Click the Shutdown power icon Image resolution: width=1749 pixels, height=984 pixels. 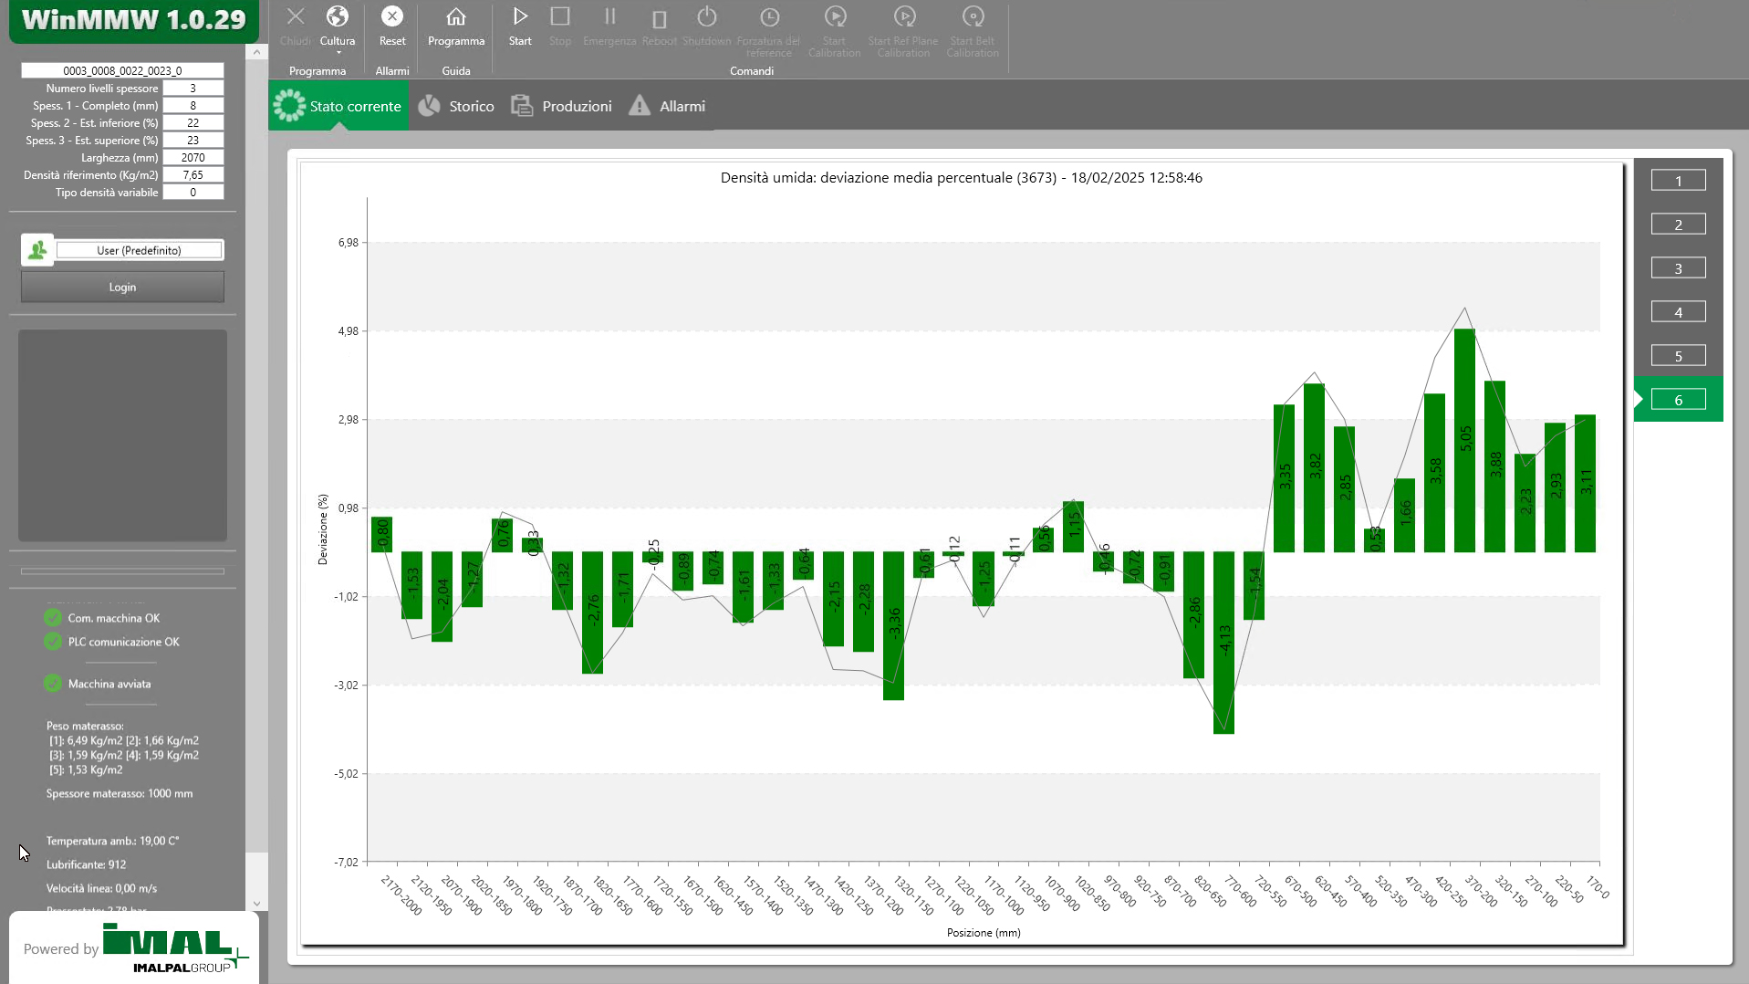click(706, 17)
